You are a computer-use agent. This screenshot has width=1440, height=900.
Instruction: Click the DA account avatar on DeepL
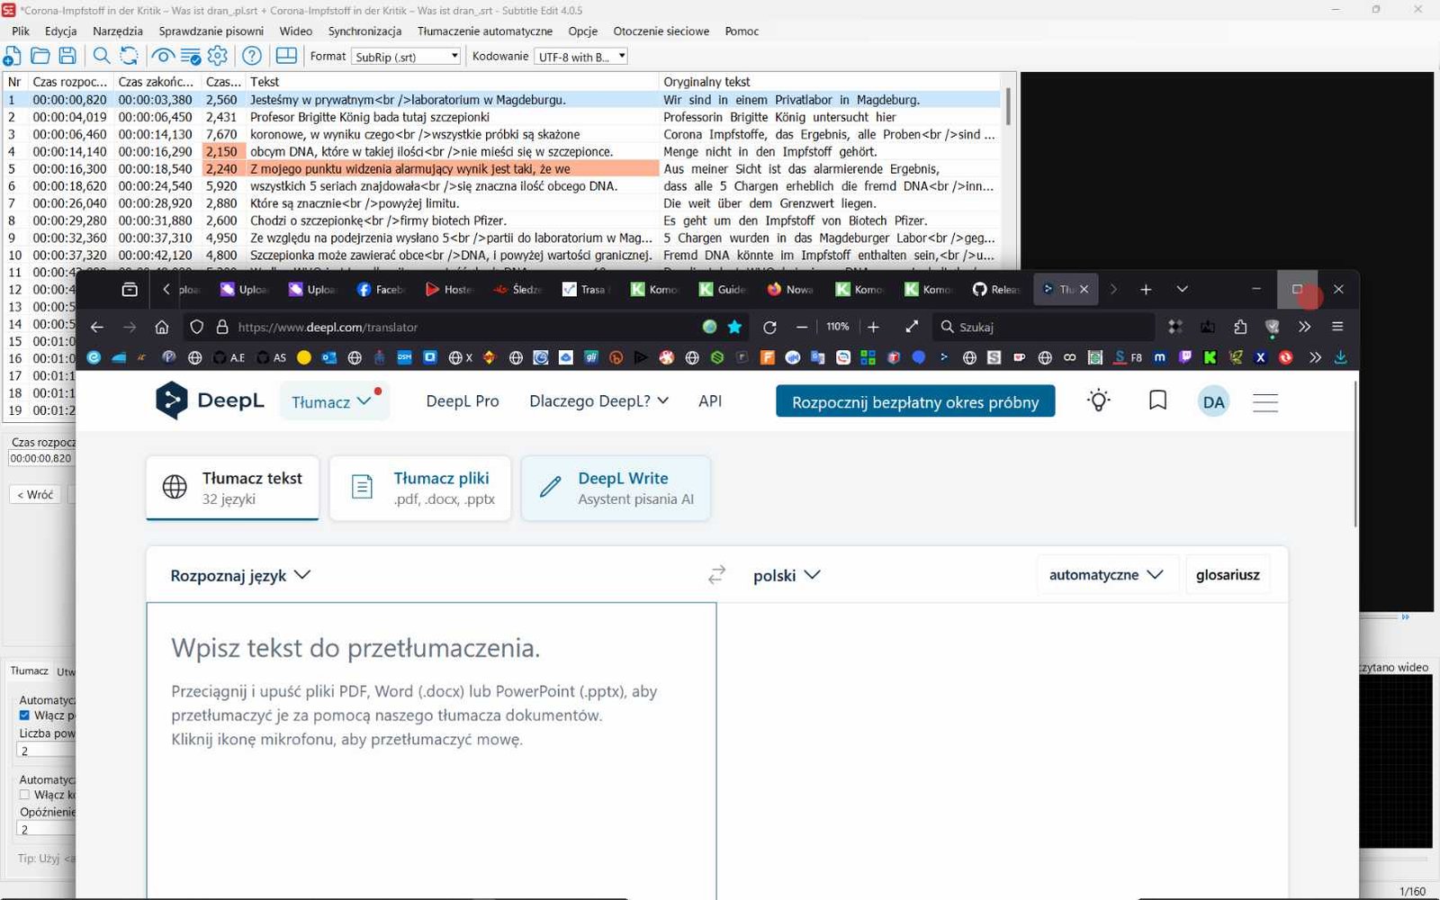click(x=1213, y=401)
